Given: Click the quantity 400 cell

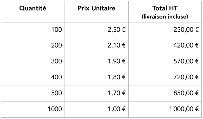Looking at the screenshot, I should click(57, 77).
